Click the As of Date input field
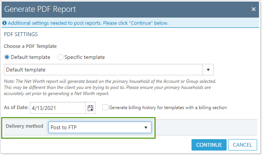 point(57,108)
